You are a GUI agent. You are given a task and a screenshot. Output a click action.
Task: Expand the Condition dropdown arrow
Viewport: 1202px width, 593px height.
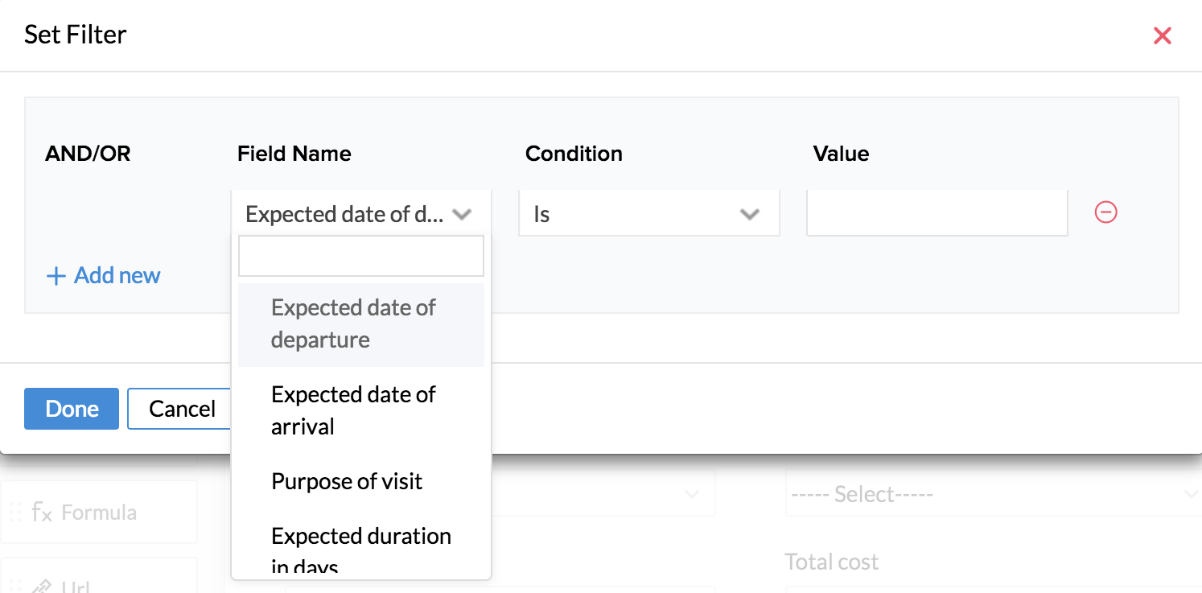point(750,215)
